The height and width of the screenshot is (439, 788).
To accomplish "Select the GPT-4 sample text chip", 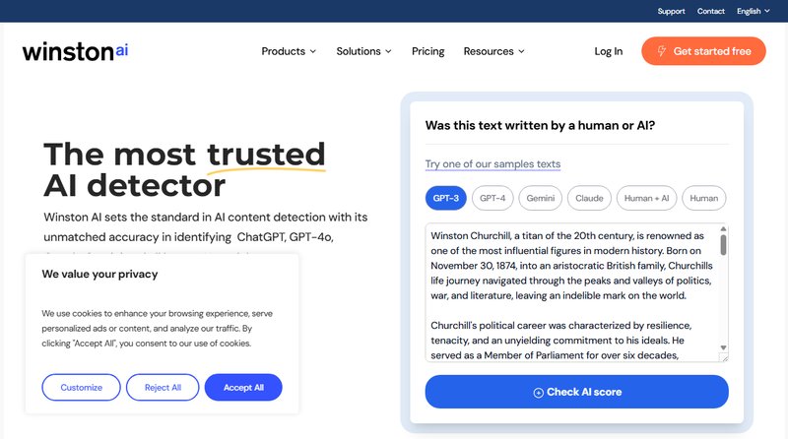I will coord(492,198).
